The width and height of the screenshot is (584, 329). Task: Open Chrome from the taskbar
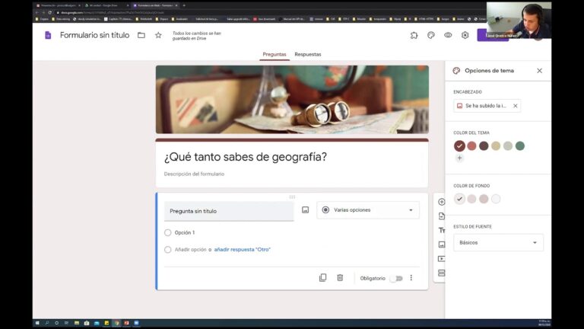(116, 323)
